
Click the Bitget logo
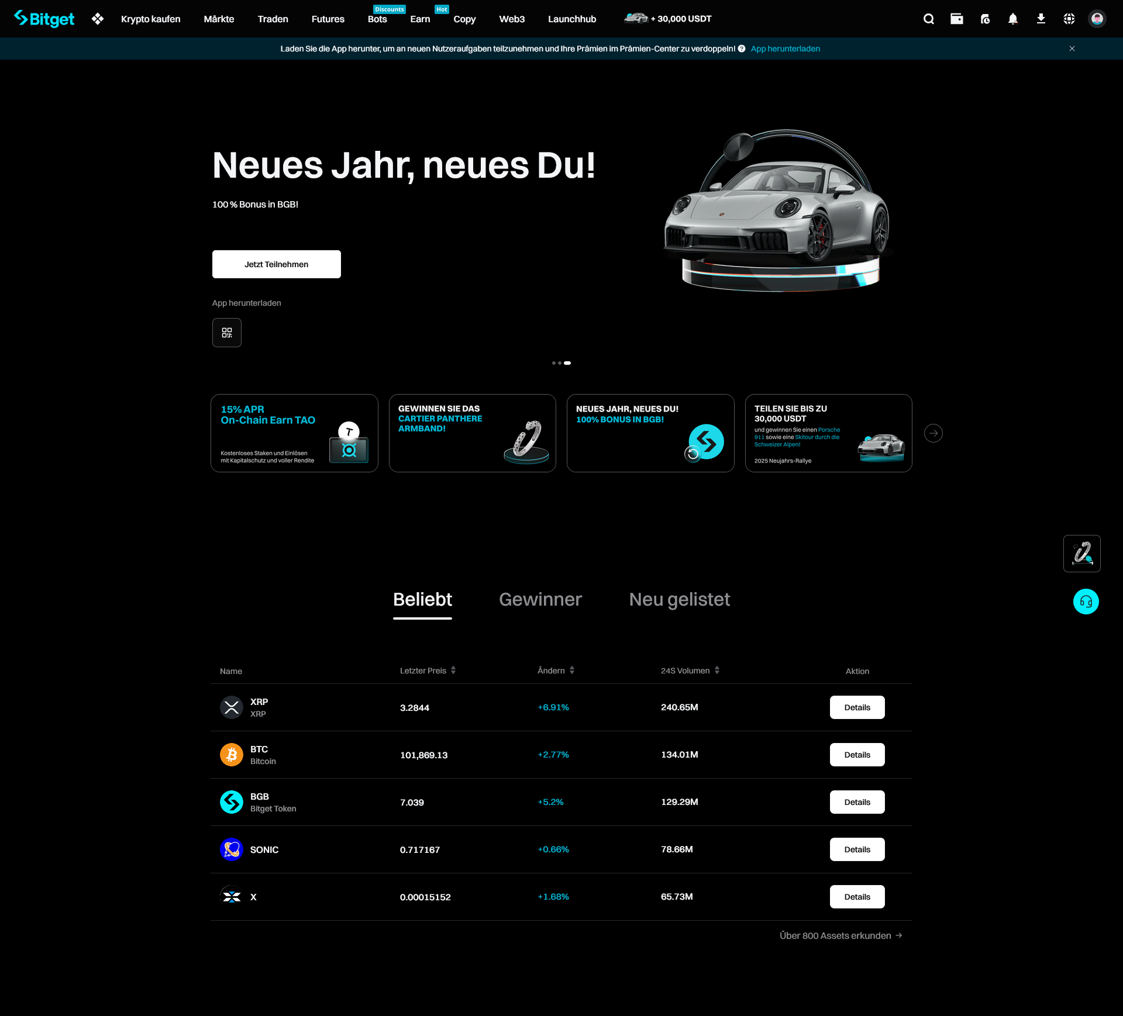(x=44, y=19)
